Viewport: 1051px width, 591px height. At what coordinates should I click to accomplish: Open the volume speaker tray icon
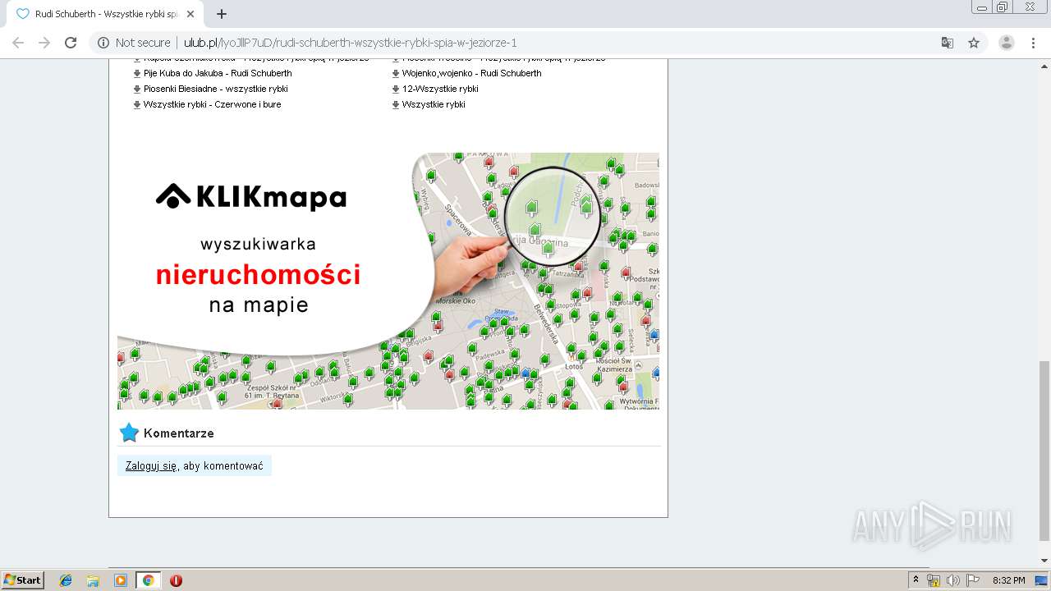click(953, 580)
